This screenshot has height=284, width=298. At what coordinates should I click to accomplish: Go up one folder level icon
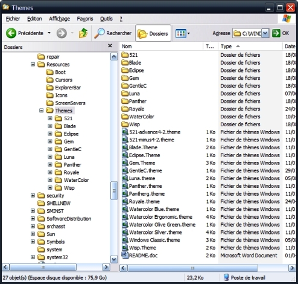(x=83, y=33)
